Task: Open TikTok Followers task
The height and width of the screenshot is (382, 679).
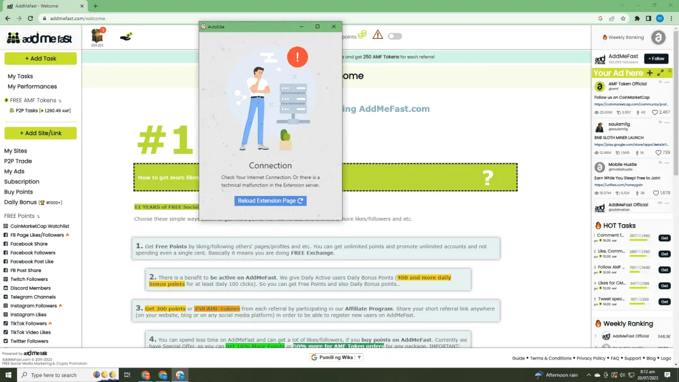Action: (28, 324)
